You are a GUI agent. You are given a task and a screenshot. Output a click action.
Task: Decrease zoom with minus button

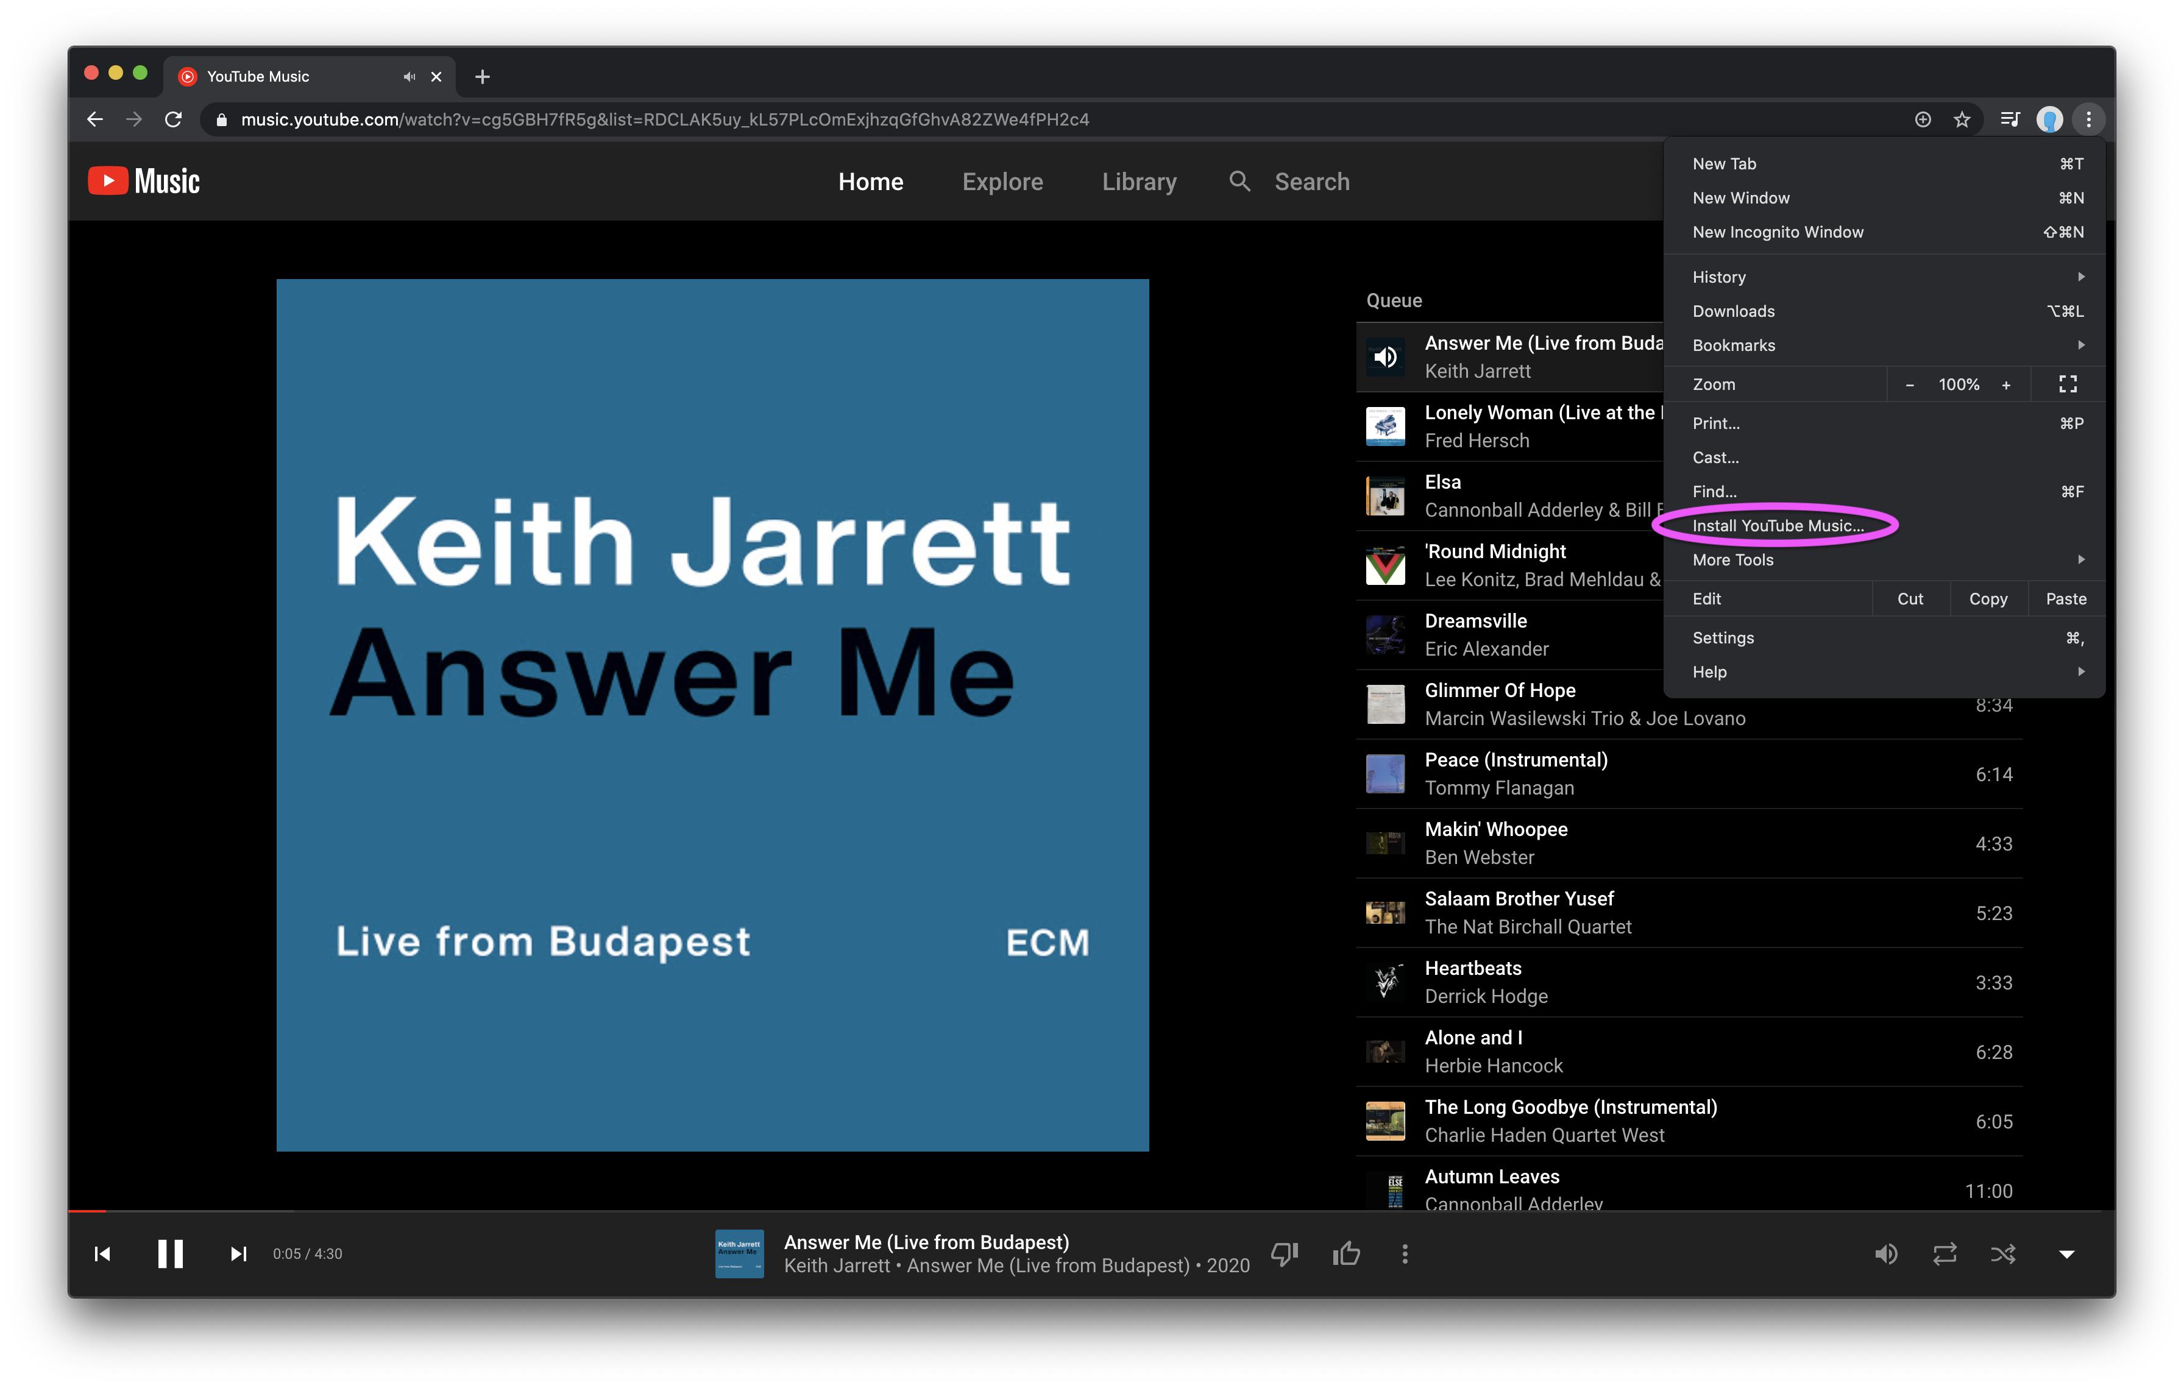1910,384
